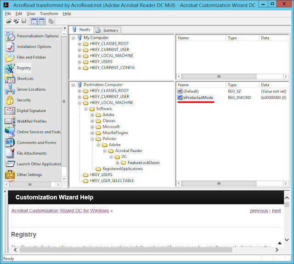The width and height of the screenshot is (294, 264).
Task: Switch to the Modify tab
Action: (82, 29)
